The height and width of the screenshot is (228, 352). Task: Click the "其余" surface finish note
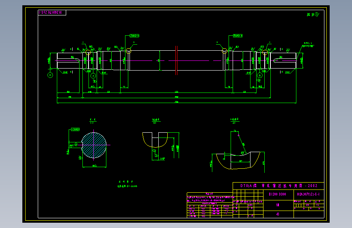(x=313, y=14)
